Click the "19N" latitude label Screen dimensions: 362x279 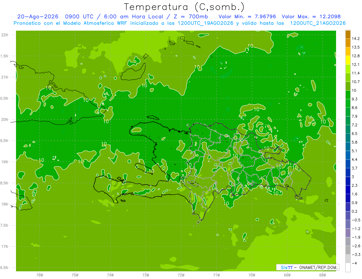coord(5,162)
